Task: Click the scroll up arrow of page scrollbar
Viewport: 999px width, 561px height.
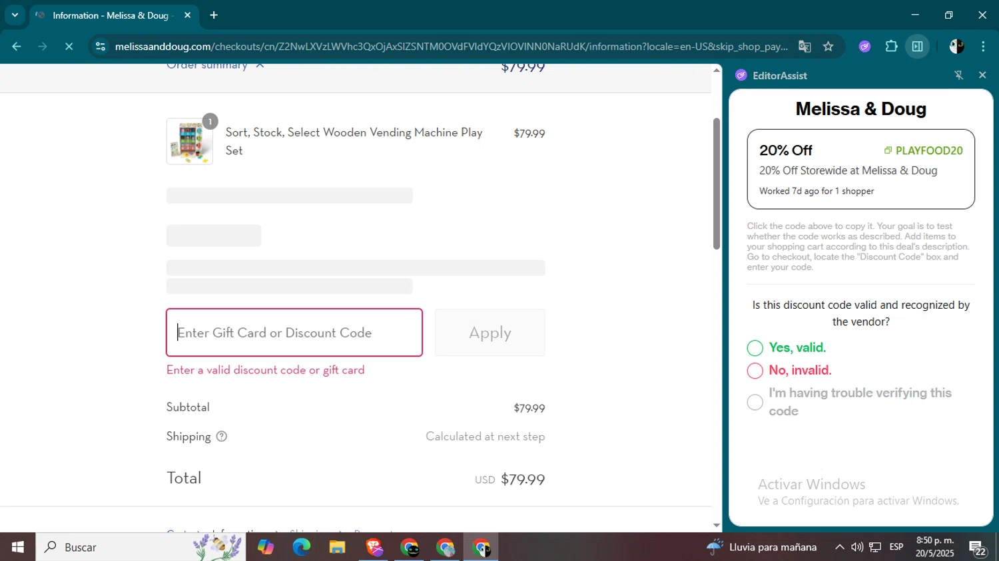Action: 717,70
